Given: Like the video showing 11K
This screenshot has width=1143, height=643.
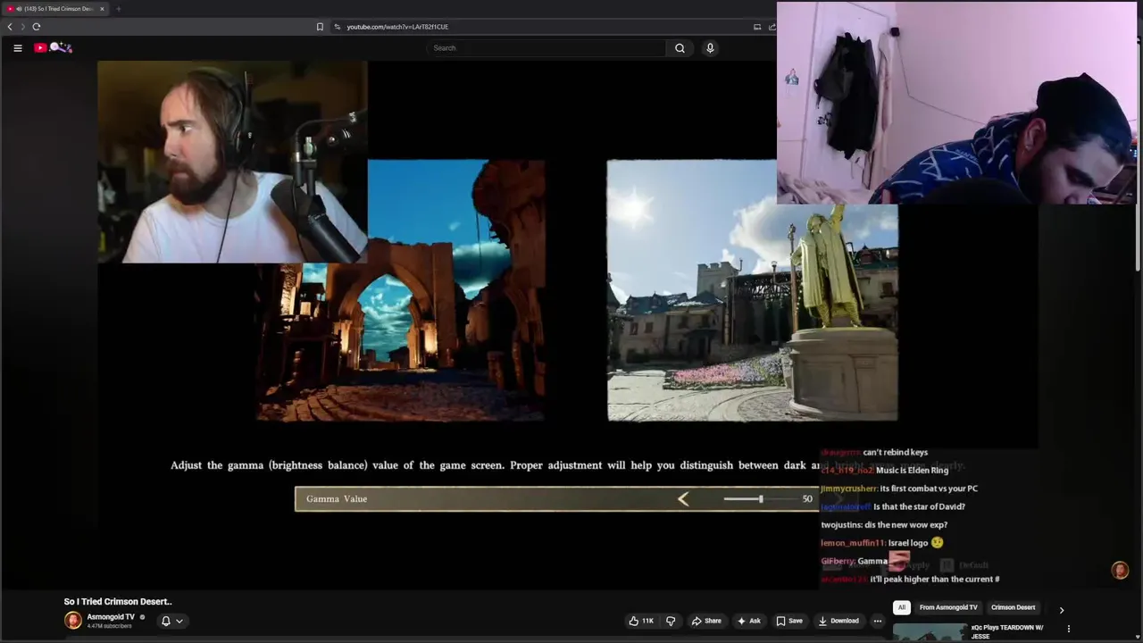Looking at the screenshot, I should [x=641, y=621].
